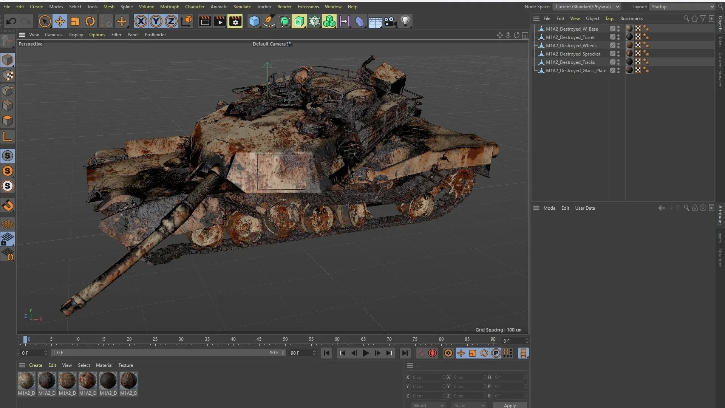725x408 pixels.
Task: Select the fifth dark M1A2_D material
Action: (x=108, y=380)
